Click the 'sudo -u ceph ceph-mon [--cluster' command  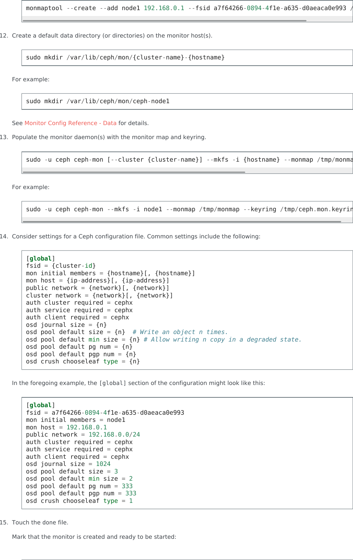[189, 160]
